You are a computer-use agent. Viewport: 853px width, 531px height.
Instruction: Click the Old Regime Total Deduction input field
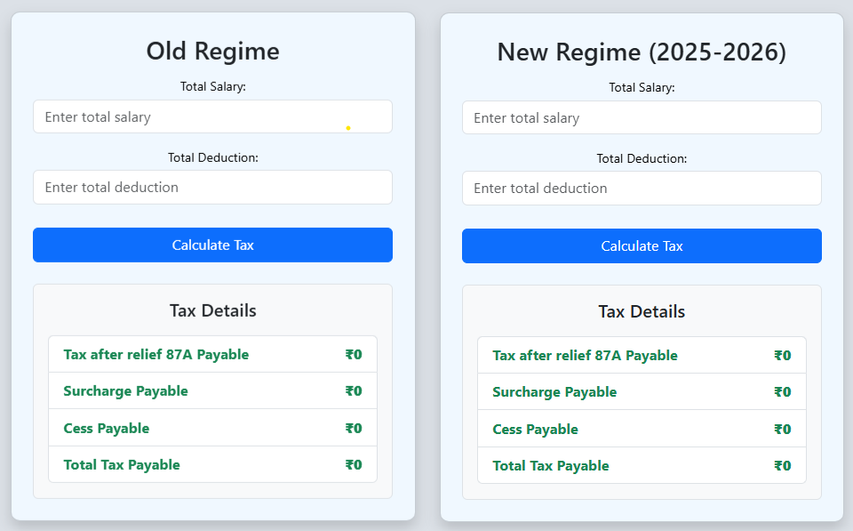point(212,187)
